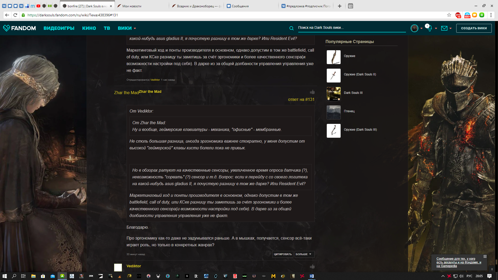Screen dimensions: 498x280
Task: Open the ВИДЕОИГРЫ navigation item
Action: [x=59, y=28]
